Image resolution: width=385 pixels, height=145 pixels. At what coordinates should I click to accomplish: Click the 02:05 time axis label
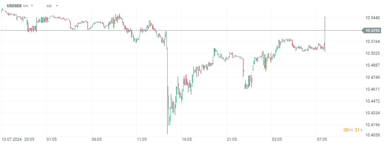[277, 140]
